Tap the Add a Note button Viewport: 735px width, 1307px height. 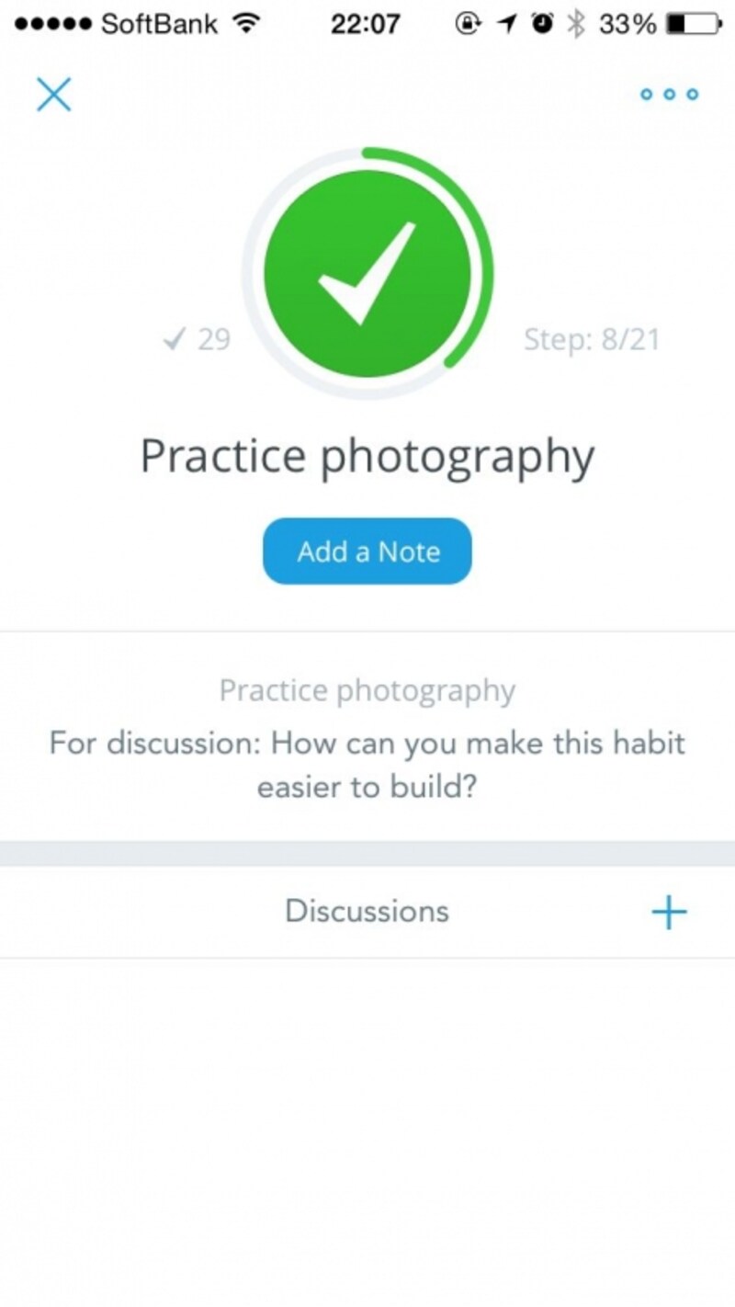tap(367, 551)
